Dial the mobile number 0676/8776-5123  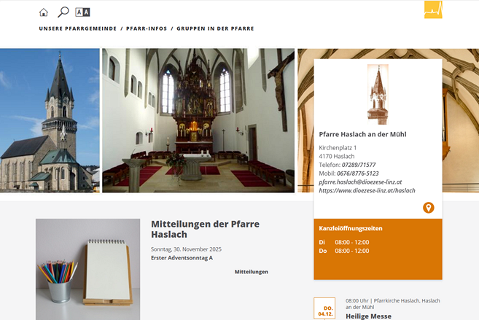358,173
